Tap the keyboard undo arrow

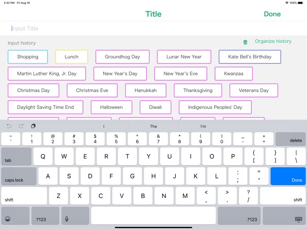[x=9, y=126]
